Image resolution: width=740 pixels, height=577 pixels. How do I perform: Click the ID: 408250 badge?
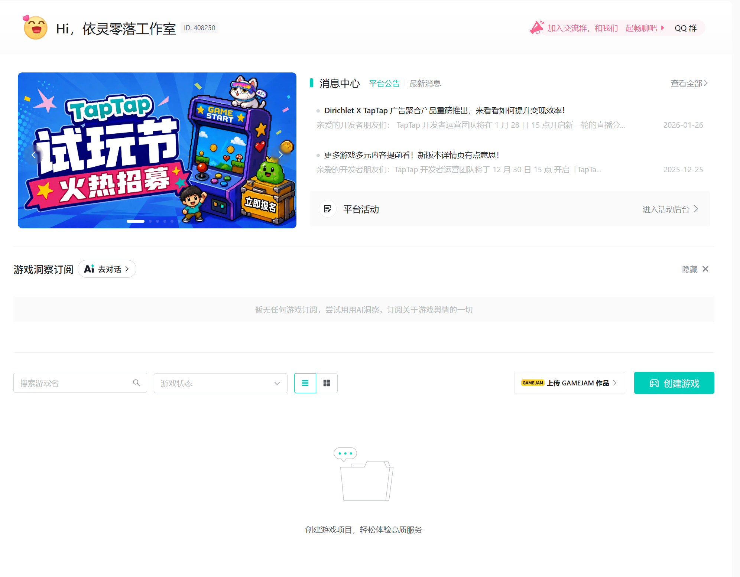[x=199, y=28]
